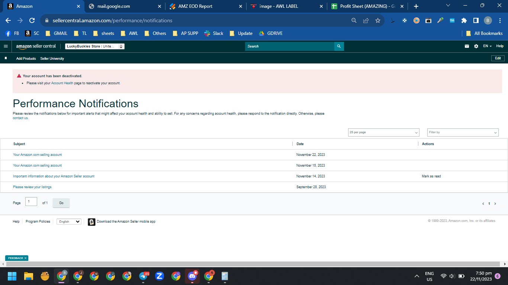508x285 pixels.
Task: Open Zalo from the taskbar
Action: pos(160,276)
